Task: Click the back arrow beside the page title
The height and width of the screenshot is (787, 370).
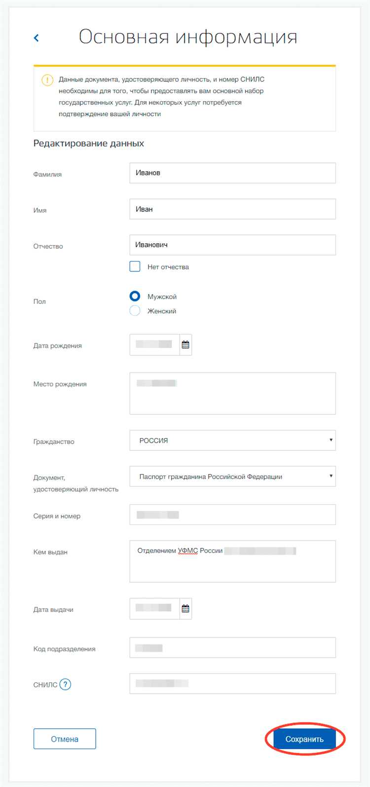Action: 36,38
